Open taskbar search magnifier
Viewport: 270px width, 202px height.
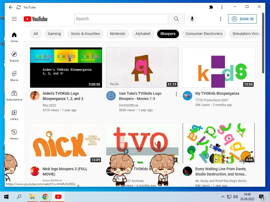pyautogui.click(x=19, y=197)
